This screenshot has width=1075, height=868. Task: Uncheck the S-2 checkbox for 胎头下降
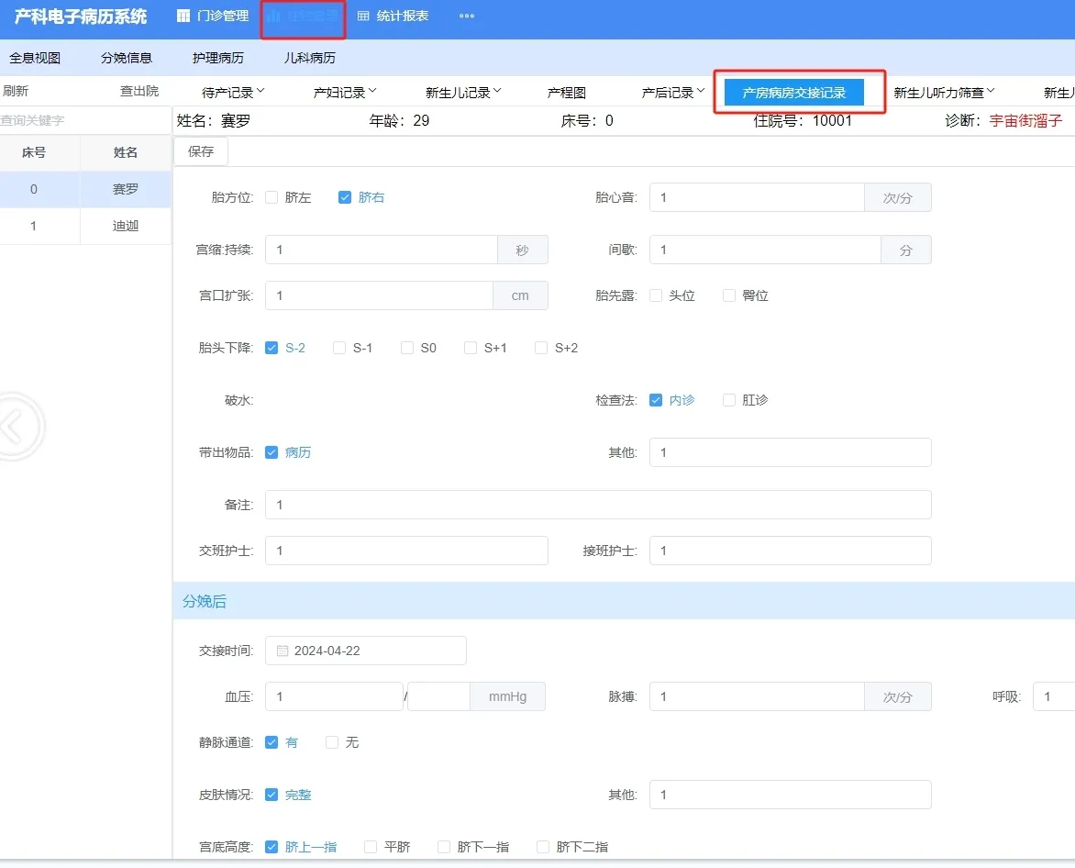pyautogui.click(x=272, y=348)
